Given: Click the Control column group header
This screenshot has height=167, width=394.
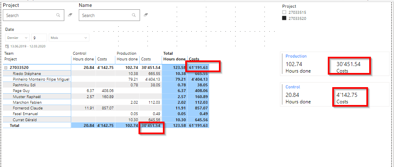Looking at the screenshot, I should (x=80, y=54).
